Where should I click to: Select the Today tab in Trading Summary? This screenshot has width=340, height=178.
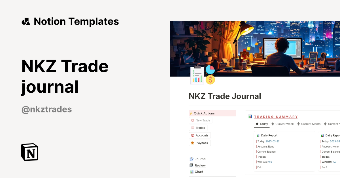pyautogui.click(x=263, y=124)
